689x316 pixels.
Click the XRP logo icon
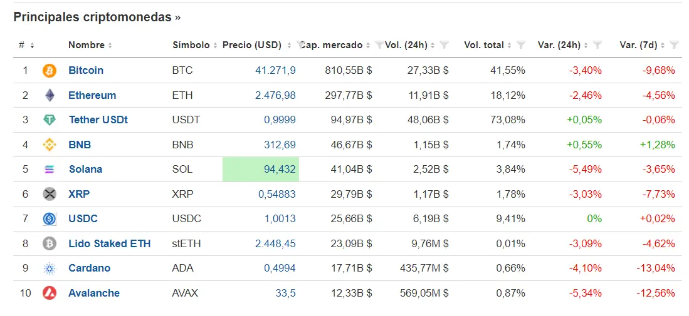[x=50, y=194]
